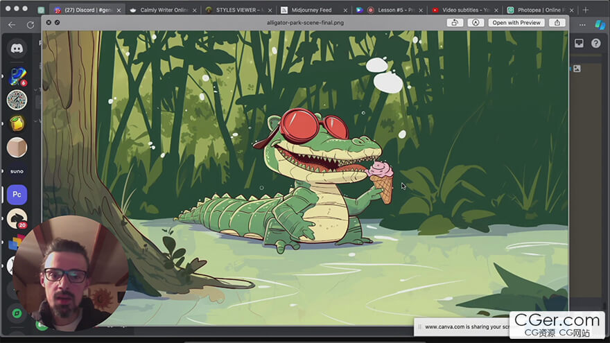This screenshot has height=343, width=610.
Task: Go back with browser back arrow
Action: click(12, 25)
